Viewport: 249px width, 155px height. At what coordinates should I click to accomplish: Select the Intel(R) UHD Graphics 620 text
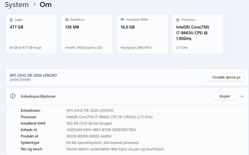coord(84,48)
